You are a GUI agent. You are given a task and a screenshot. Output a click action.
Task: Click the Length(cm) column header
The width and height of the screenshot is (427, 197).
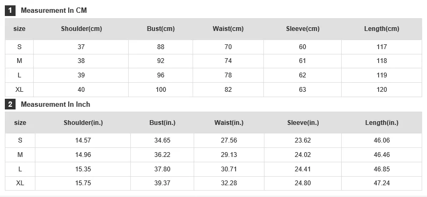click(x=381, y=29)
